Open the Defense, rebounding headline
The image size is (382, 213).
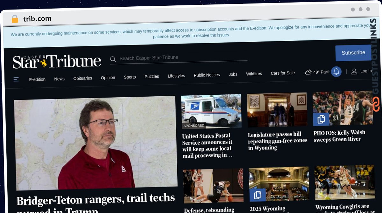click(x=209, y=210)
